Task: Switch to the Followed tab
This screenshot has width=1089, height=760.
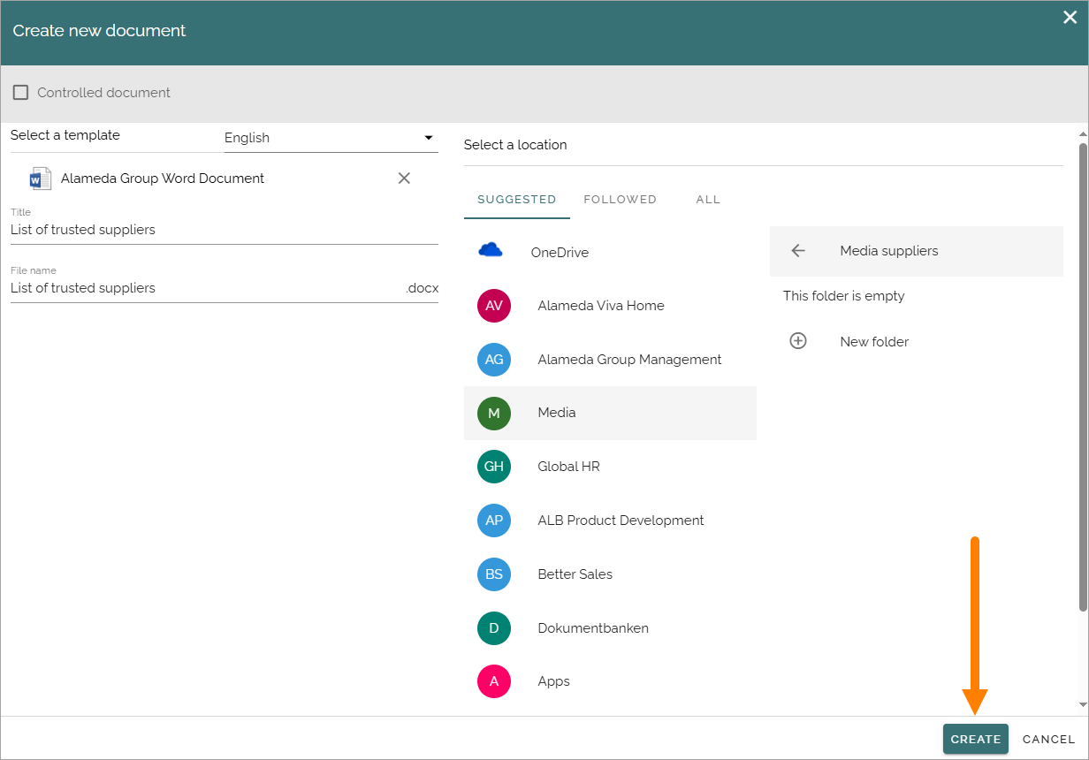Action: (x=620, y=200)
